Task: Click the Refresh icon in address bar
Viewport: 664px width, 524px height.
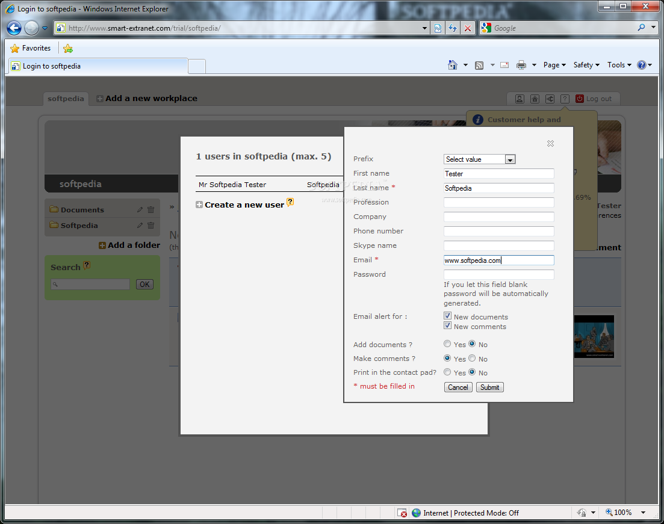Action: pyautogui.click(x=453, y=28)
